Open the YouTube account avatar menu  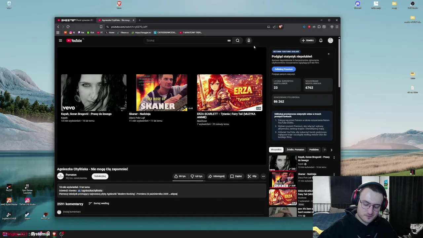tap(330, 40)
